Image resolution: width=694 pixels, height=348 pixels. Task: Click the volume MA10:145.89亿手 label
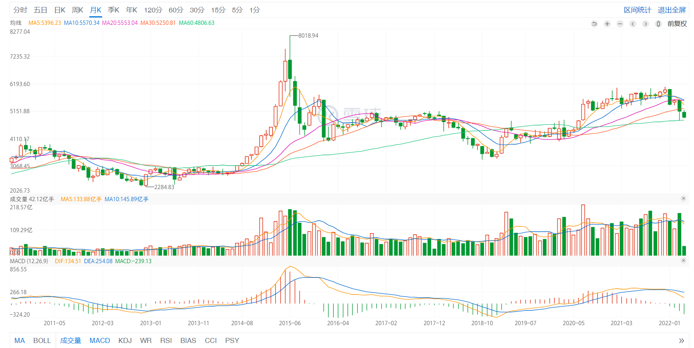(127, 199)
